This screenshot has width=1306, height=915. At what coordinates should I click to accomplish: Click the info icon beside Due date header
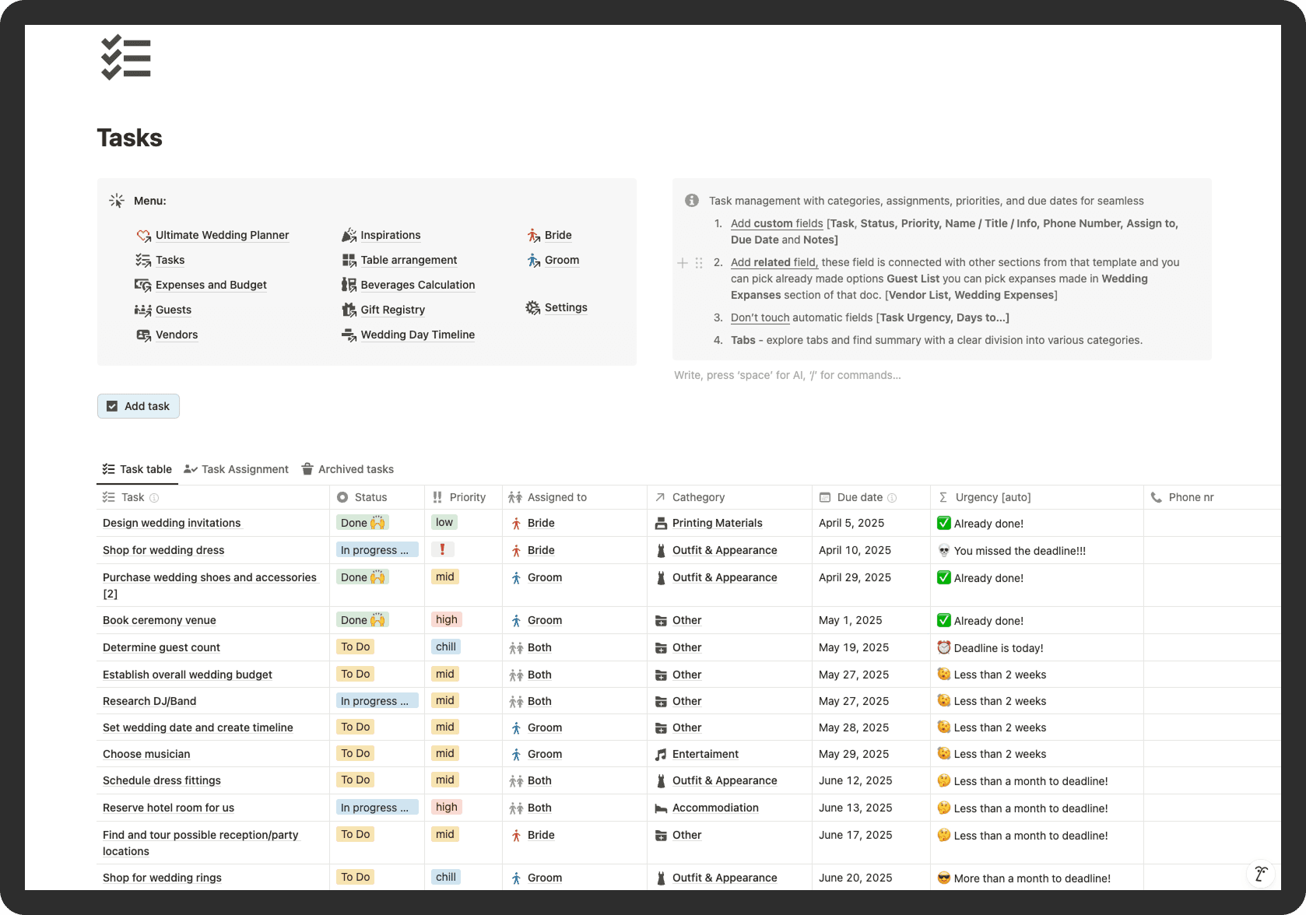(x=892, y=498)
